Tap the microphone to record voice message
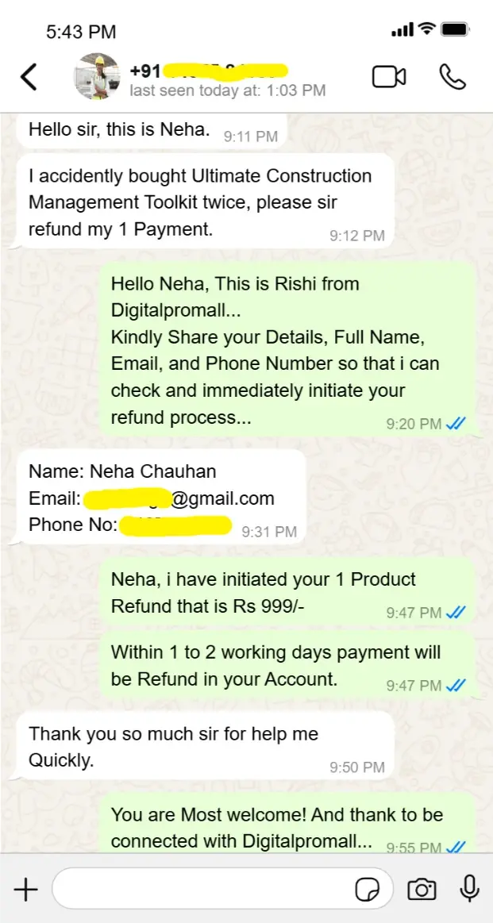This screenshot has width=493, height=923. click(469, 889)
